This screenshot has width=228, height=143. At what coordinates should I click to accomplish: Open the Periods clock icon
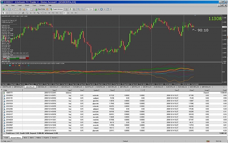[x=101, y=9]
